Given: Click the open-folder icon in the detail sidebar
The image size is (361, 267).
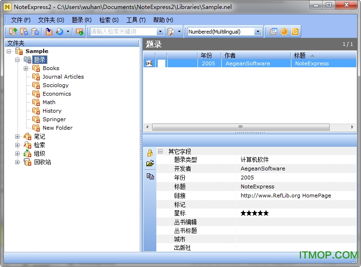Looking at the screenshot, I should pyautogui.click(x=150, y=163).
